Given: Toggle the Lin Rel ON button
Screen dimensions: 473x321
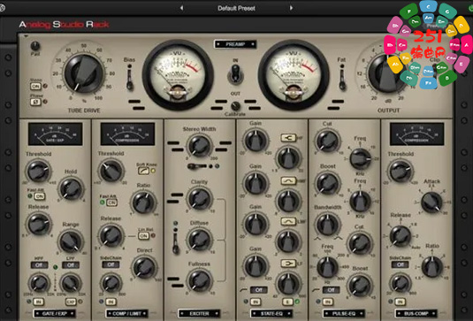Looking at the screenshot, I should tap(144, 235).
